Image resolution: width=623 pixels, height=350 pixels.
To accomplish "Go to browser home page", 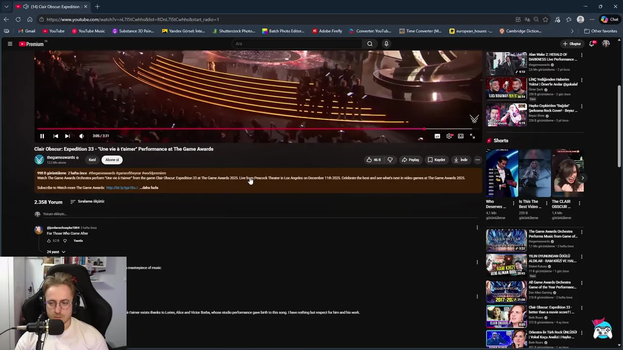I will pos(30,19).
